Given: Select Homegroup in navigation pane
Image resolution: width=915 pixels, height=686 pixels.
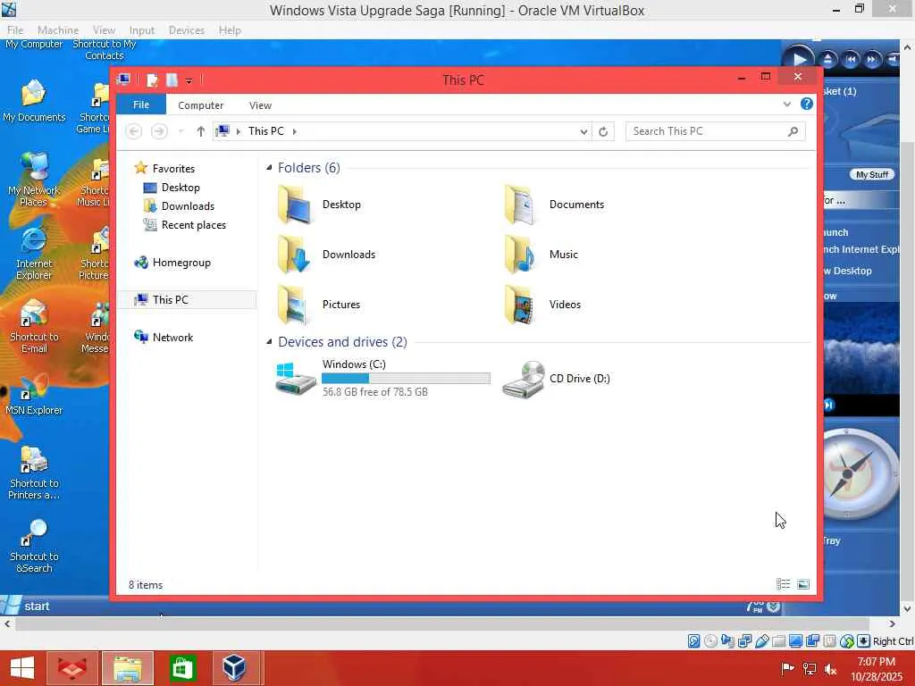Looking at the screenshot, I should (172, 263).
